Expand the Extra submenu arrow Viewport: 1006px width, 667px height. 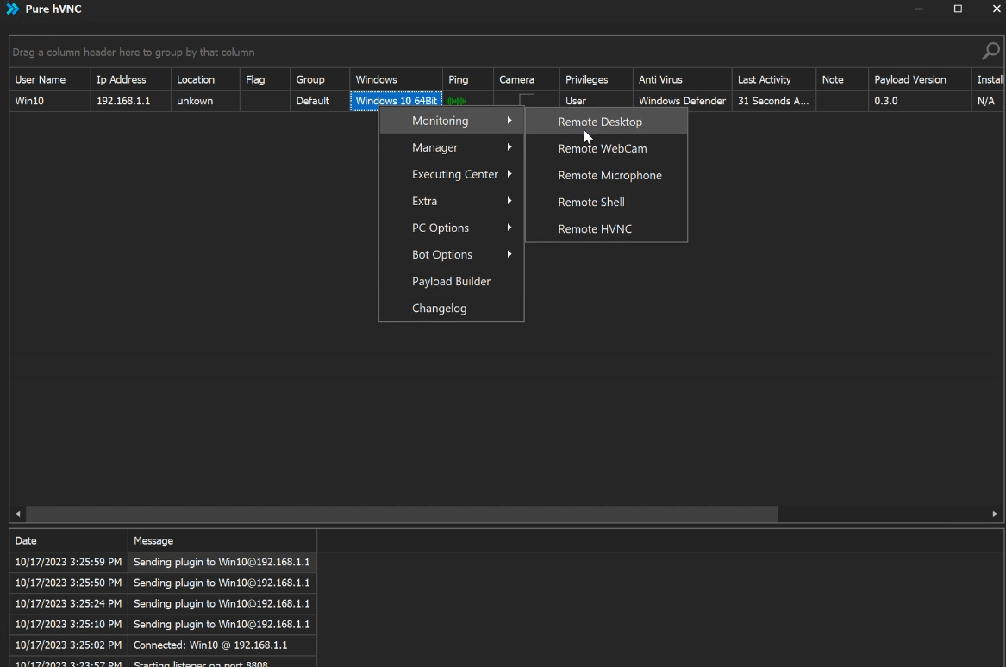[x=509, y=201]
